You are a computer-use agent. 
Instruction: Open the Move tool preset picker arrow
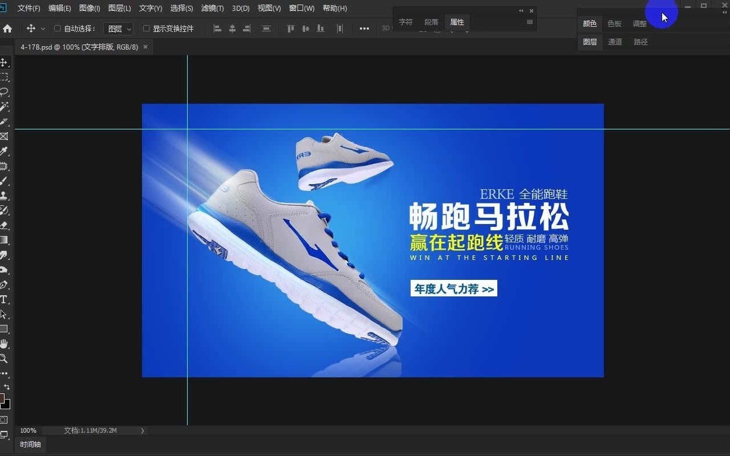point(43,28)
